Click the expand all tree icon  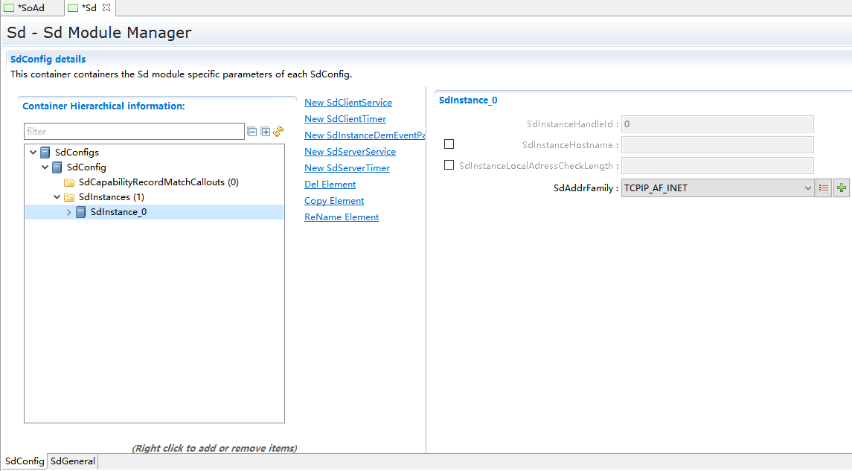265,132
